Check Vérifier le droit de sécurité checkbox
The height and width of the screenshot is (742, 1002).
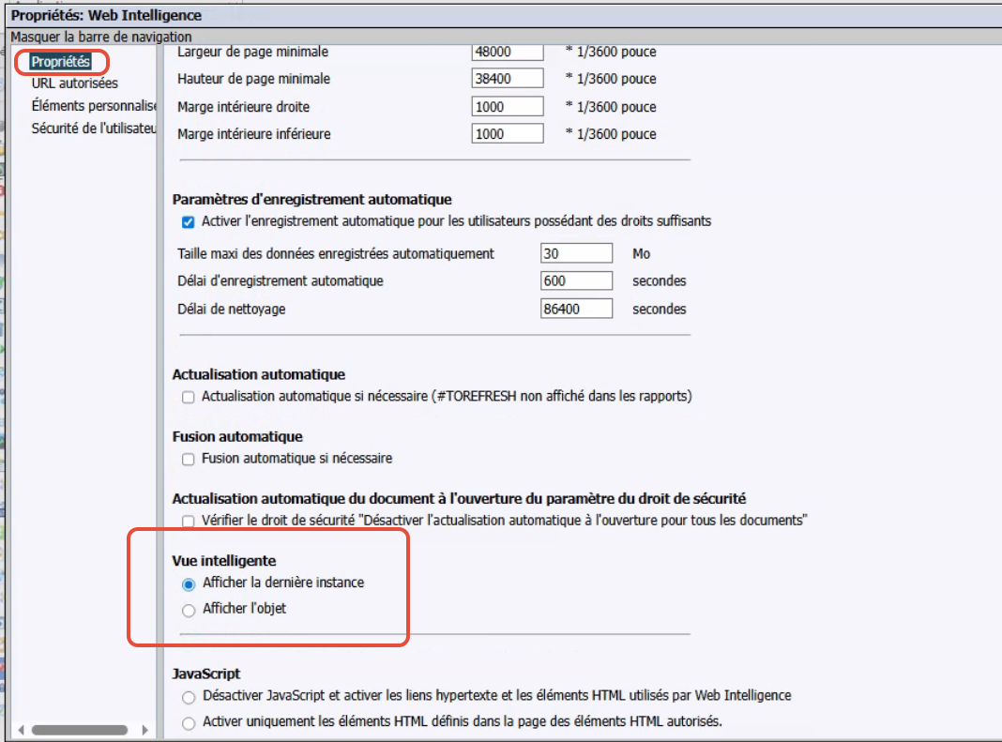click(188, 521)
